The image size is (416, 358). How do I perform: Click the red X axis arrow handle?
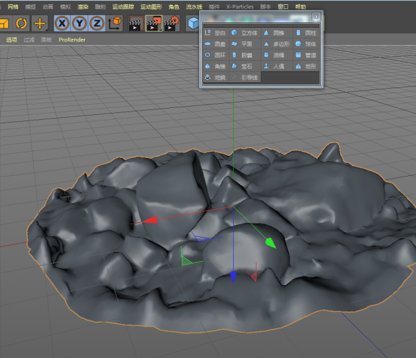(150, 220)
